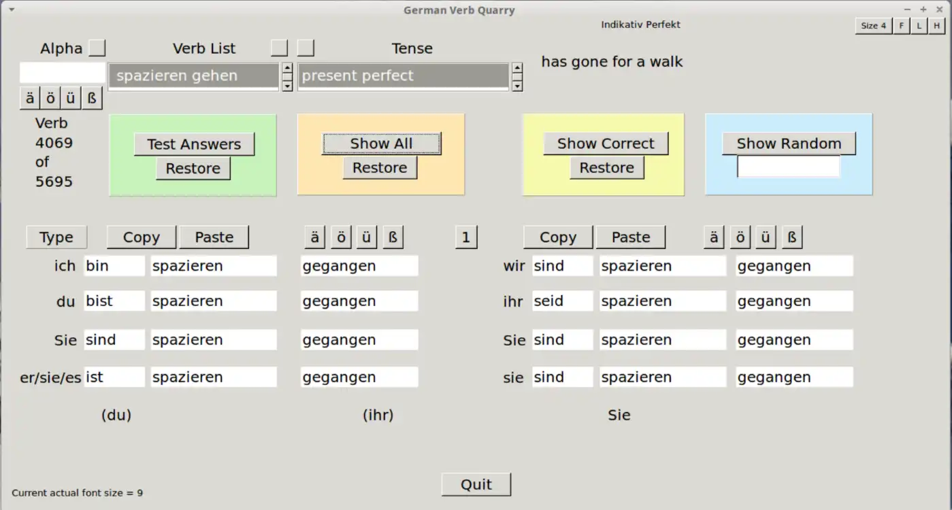Screen dimensions: 952x510
Task: Click the H button at top right
Action: pyautogui.click(x=937, y=26)
